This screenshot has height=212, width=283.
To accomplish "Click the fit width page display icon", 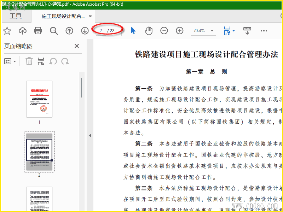I will (227, 31).
